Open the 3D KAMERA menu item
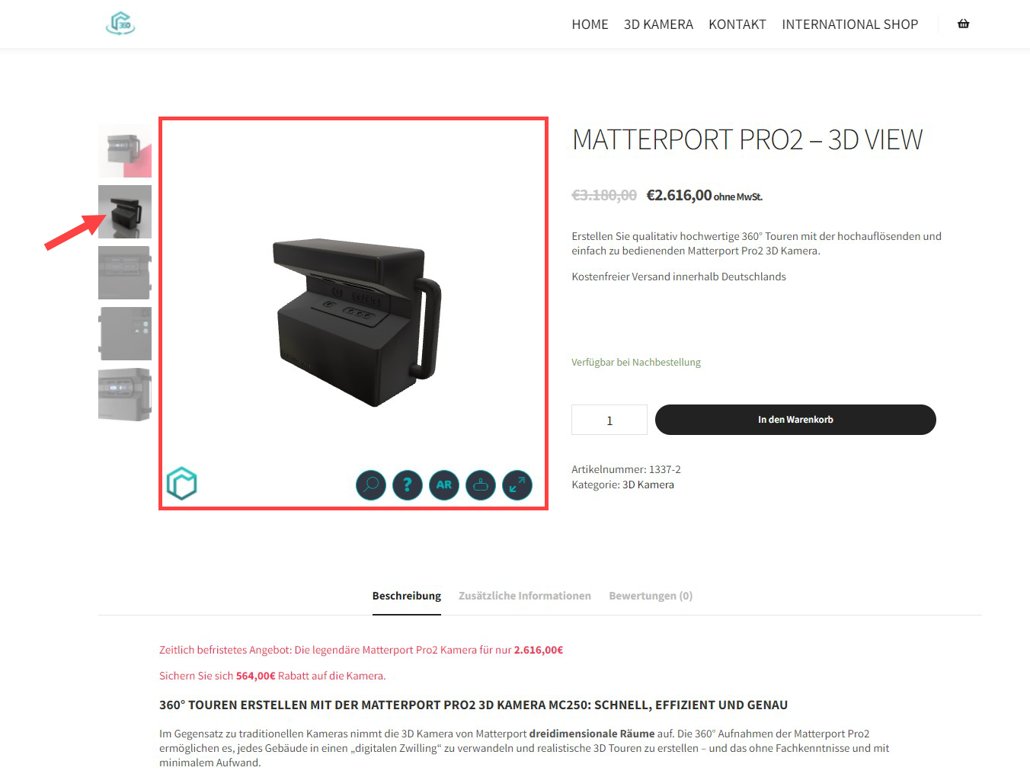 point(658,24)
